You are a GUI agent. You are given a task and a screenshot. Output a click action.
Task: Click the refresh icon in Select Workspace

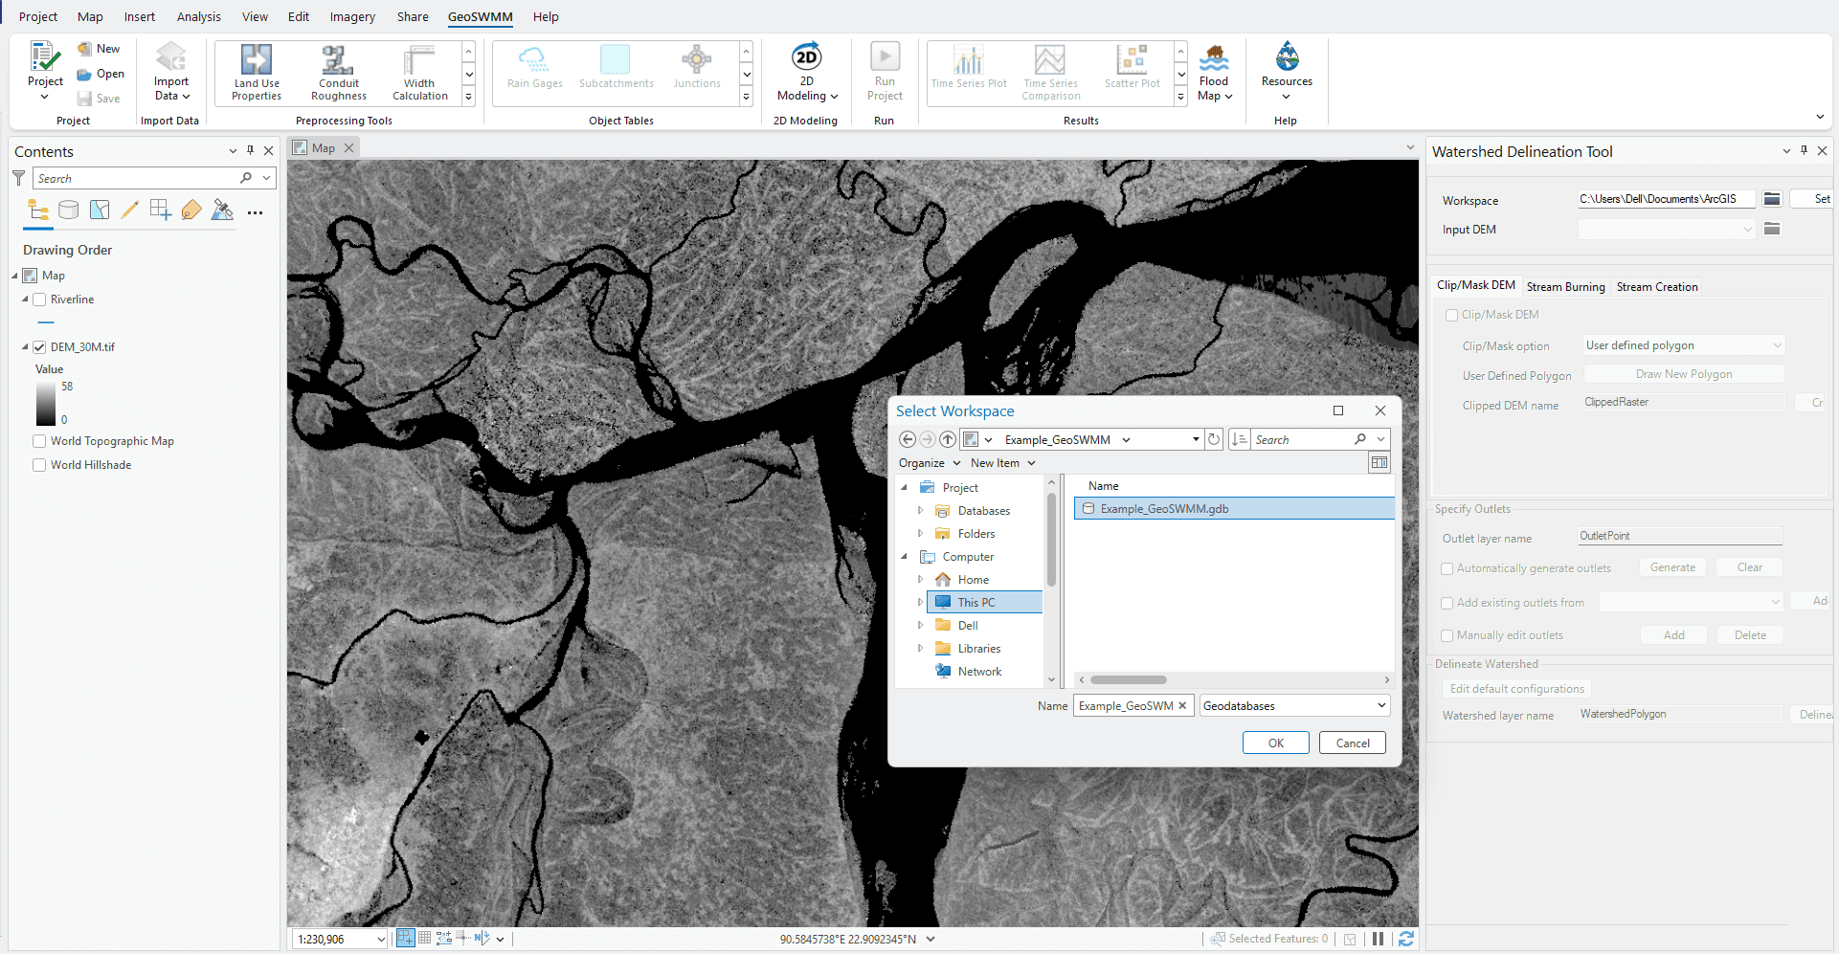click(x=1213, y=439)
